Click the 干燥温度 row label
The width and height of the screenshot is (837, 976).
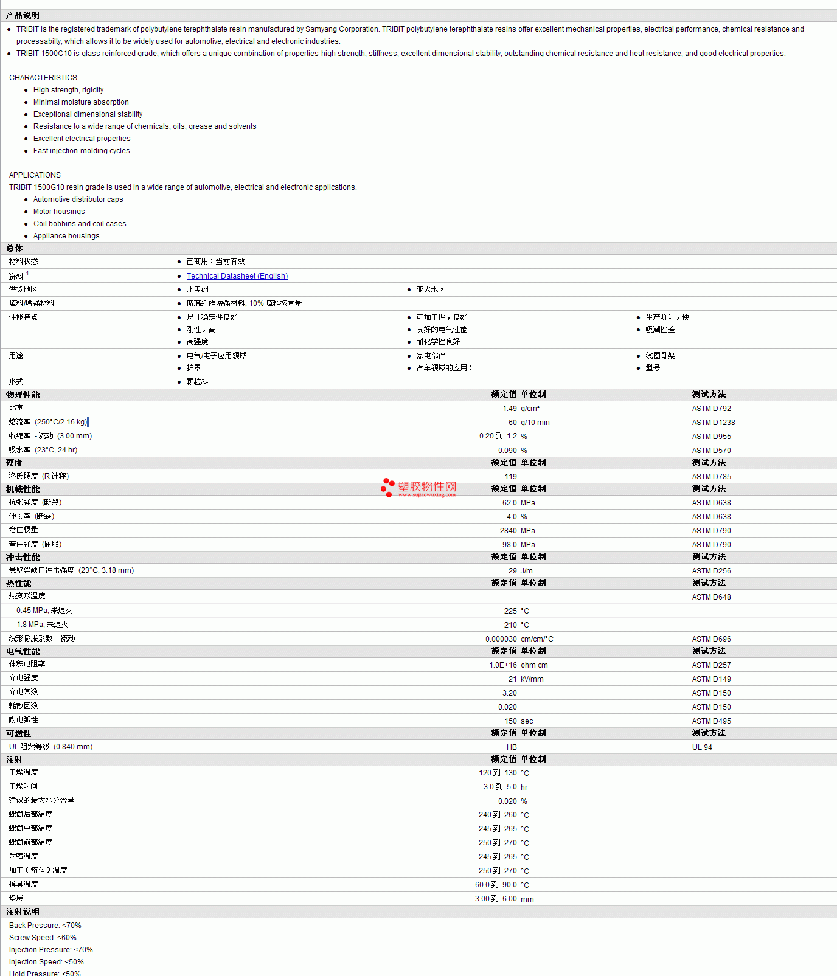point(23,772)
